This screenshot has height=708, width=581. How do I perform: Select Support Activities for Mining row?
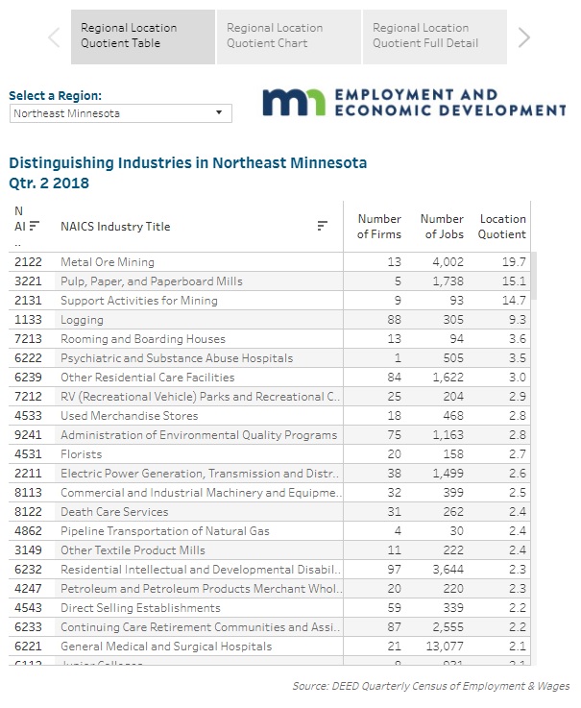(x=270, y=301)
